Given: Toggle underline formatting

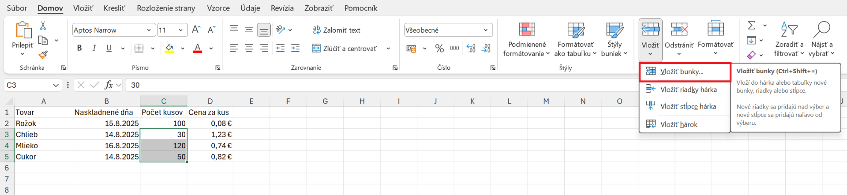Looking at the screenshot, I should pos(109,48).
